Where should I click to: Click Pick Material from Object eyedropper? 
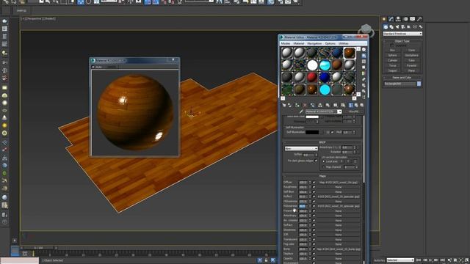(301, 111)
